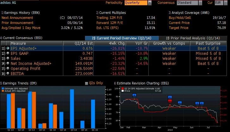Click EBITDA estimate value 273.000M
This screenshot has width=230, height=132.
(x=84, y=74)
